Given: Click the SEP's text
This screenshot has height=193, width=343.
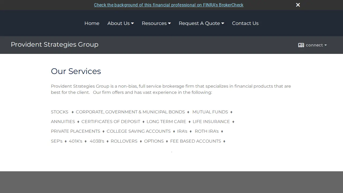Looking at the screenshot, I should [x=57, y=141].
